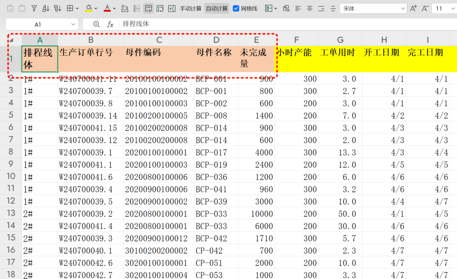This screenshot has height=279, width=457.
Task: Click the zoom magnifier in formula bar
Action: pyautogui.click(x=96, y=25)
